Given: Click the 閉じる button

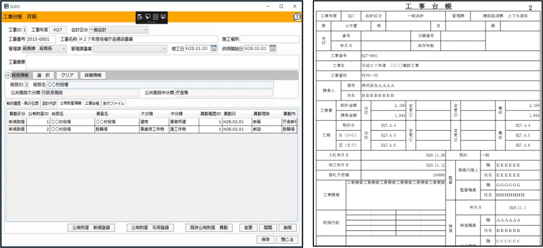Looking at the screenshot, I should [x=287, y=240].
